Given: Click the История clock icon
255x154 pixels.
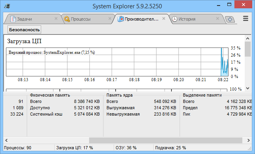Looking at the screenshot, I should tap(175, 19).
